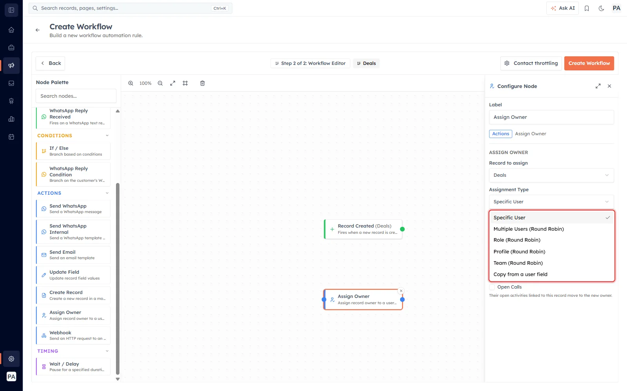This screenshot has height=391, width=627.
Task: Pick Create Record node from palette
Action: [73, 295]
